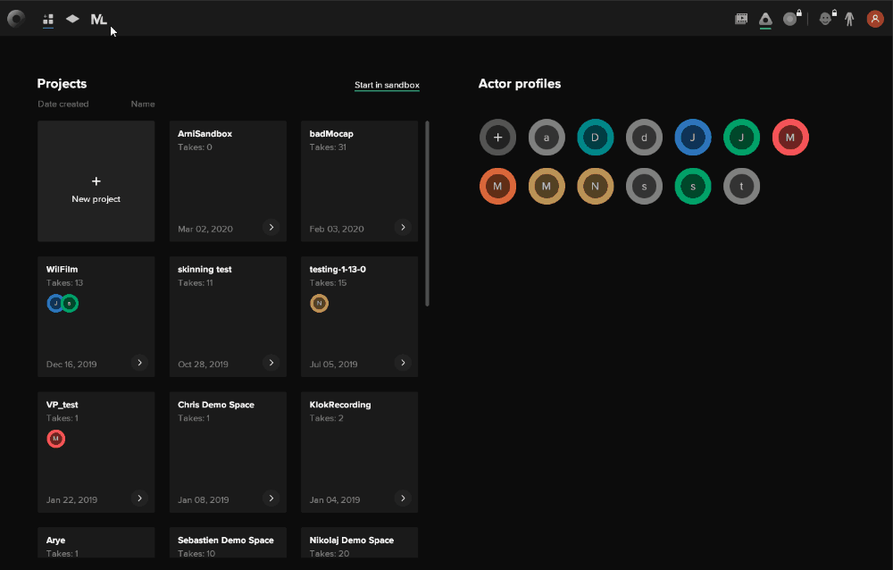Screen dimensions: 893x570
Task: Click 'Takes: 15' on testing-1-13-0 card
Action: pos(328,282)
